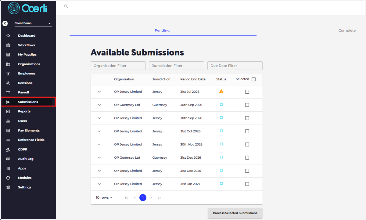
Task: Expand the 31st Jul 2026 row
Action: 99,92
